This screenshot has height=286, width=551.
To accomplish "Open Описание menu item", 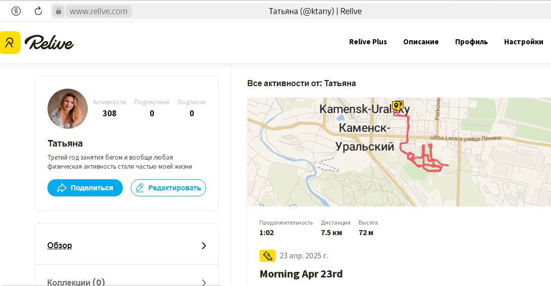I will (421, 42).
